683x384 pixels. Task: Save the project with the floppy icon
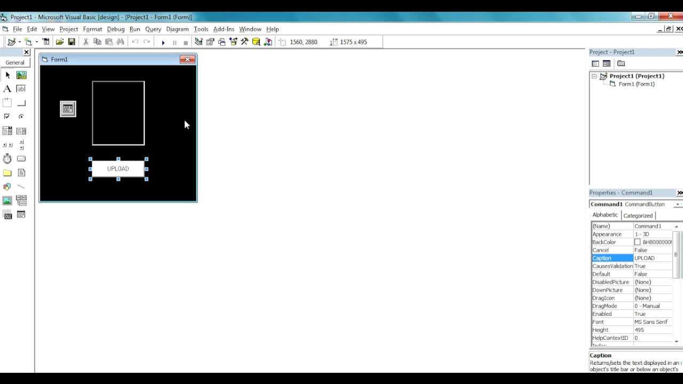[x=72, y=42]
